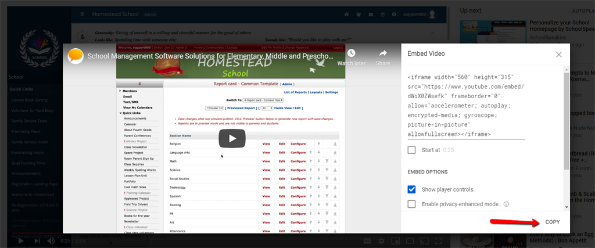
Task: Click the cast to TV icon
Action: (x=424, y=241)
